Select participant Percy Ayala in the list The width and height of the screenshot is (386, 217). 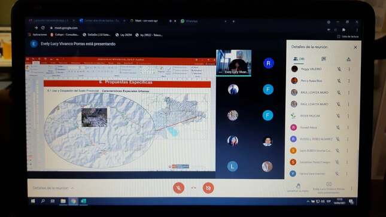pyautogui.click(x=311, y=81)
